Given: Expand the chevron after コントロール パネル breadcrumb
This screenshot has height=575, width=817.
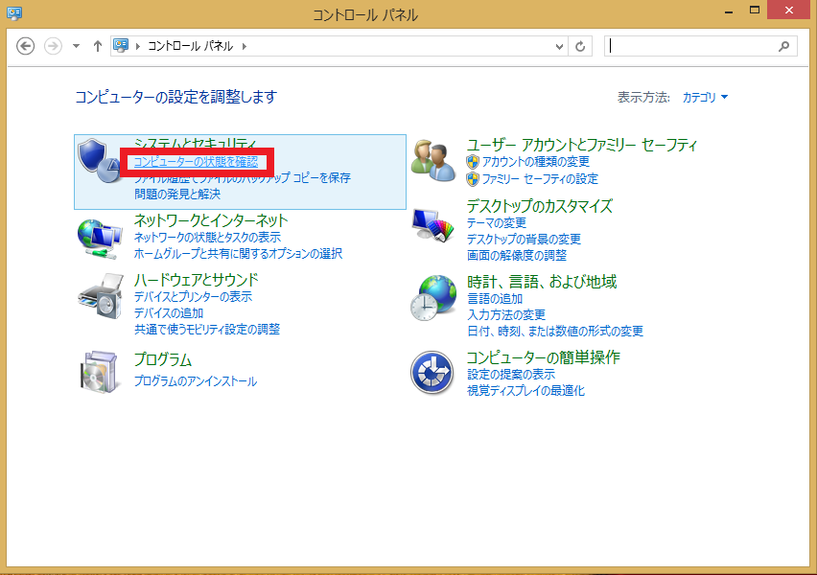Looking at the screenshot, I should click(x=244, y=46).
